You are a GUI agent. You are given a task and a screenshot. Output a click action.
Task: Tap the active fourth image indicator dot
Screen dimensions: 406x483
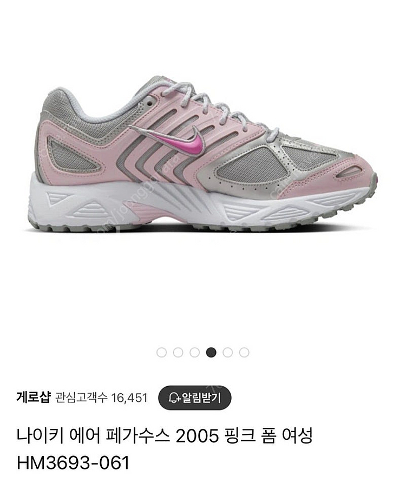pyautogui.click(x=211, y=352)
